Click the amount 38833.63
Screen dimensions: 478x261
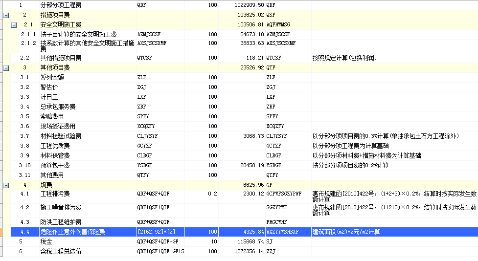click(x=252, y=43)
